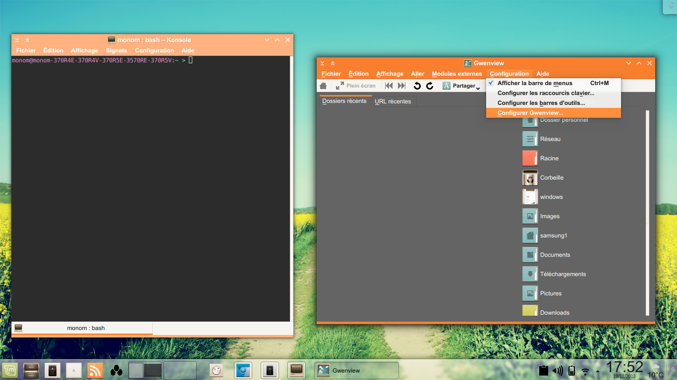Open the battery tray icon
Viewport: 677px width, 380px height.
point(571,370)
